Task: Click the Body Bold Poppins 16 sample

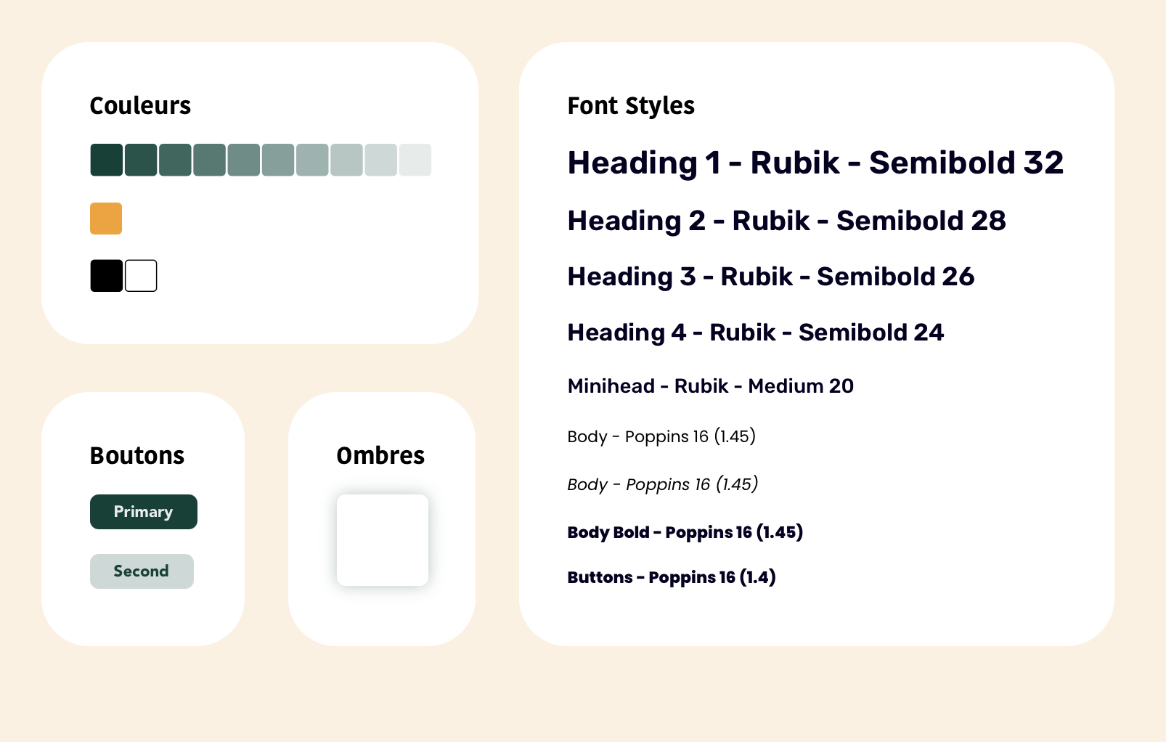Action: pyautogui.click(x=685, y=532)
